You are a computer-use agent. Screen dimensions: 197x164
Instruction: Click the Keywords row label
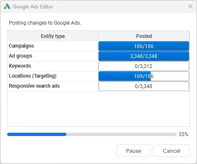(x=20, y=66)
